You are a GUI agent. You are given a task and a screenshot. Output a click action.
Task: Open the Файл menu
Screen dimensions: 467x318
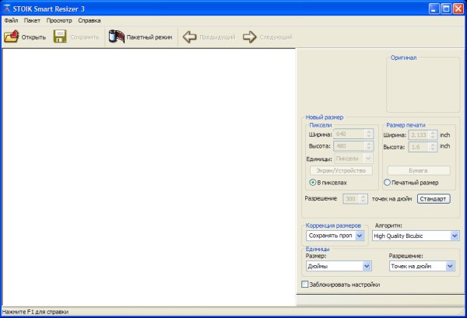point(12,20)
